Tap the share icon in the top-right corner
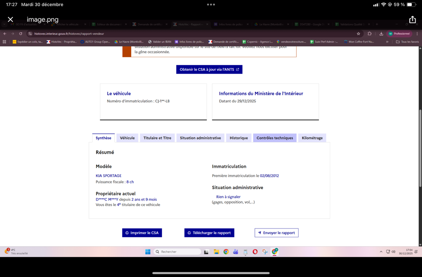This screenshot has height=277, width=422. [412, 19]
